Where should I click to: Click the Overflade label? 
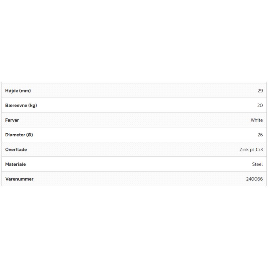16,150
